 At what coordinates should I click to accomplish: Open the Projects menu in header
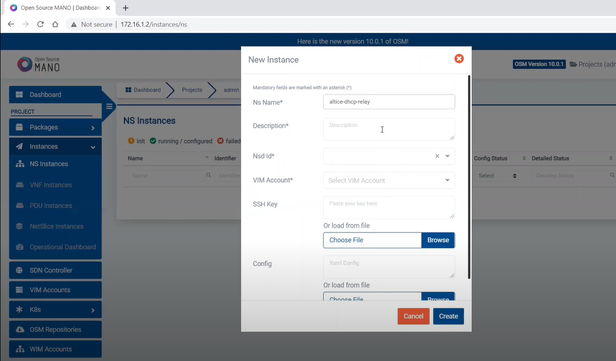coord(593,64)
